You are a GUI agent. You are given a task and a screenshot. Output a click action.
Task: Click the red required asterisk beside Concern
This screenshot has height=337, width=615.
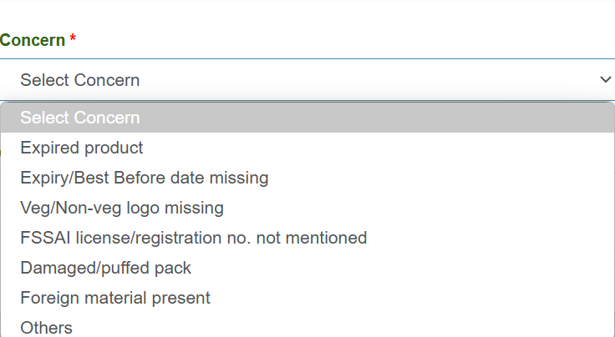coord(73,41)
